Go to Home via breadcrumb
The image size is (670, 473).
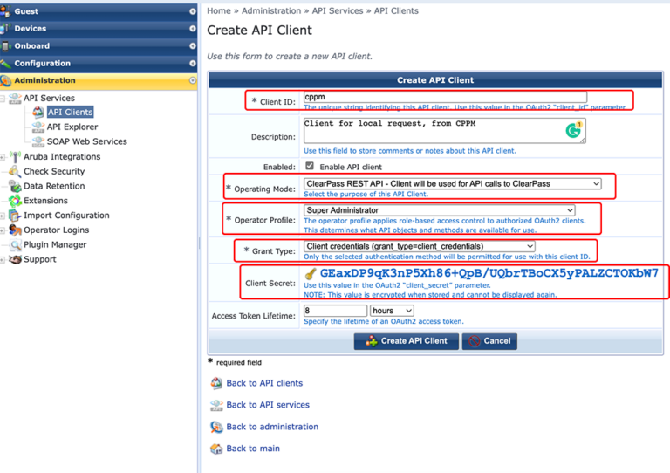(219, 11)
